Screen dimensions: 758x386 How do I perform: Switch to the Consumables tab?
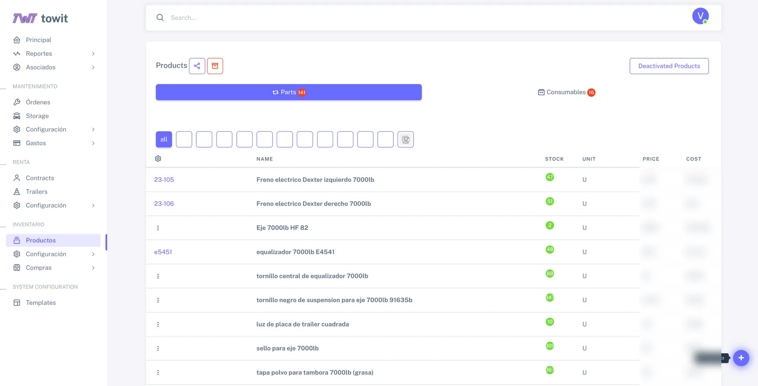point(566,92)
